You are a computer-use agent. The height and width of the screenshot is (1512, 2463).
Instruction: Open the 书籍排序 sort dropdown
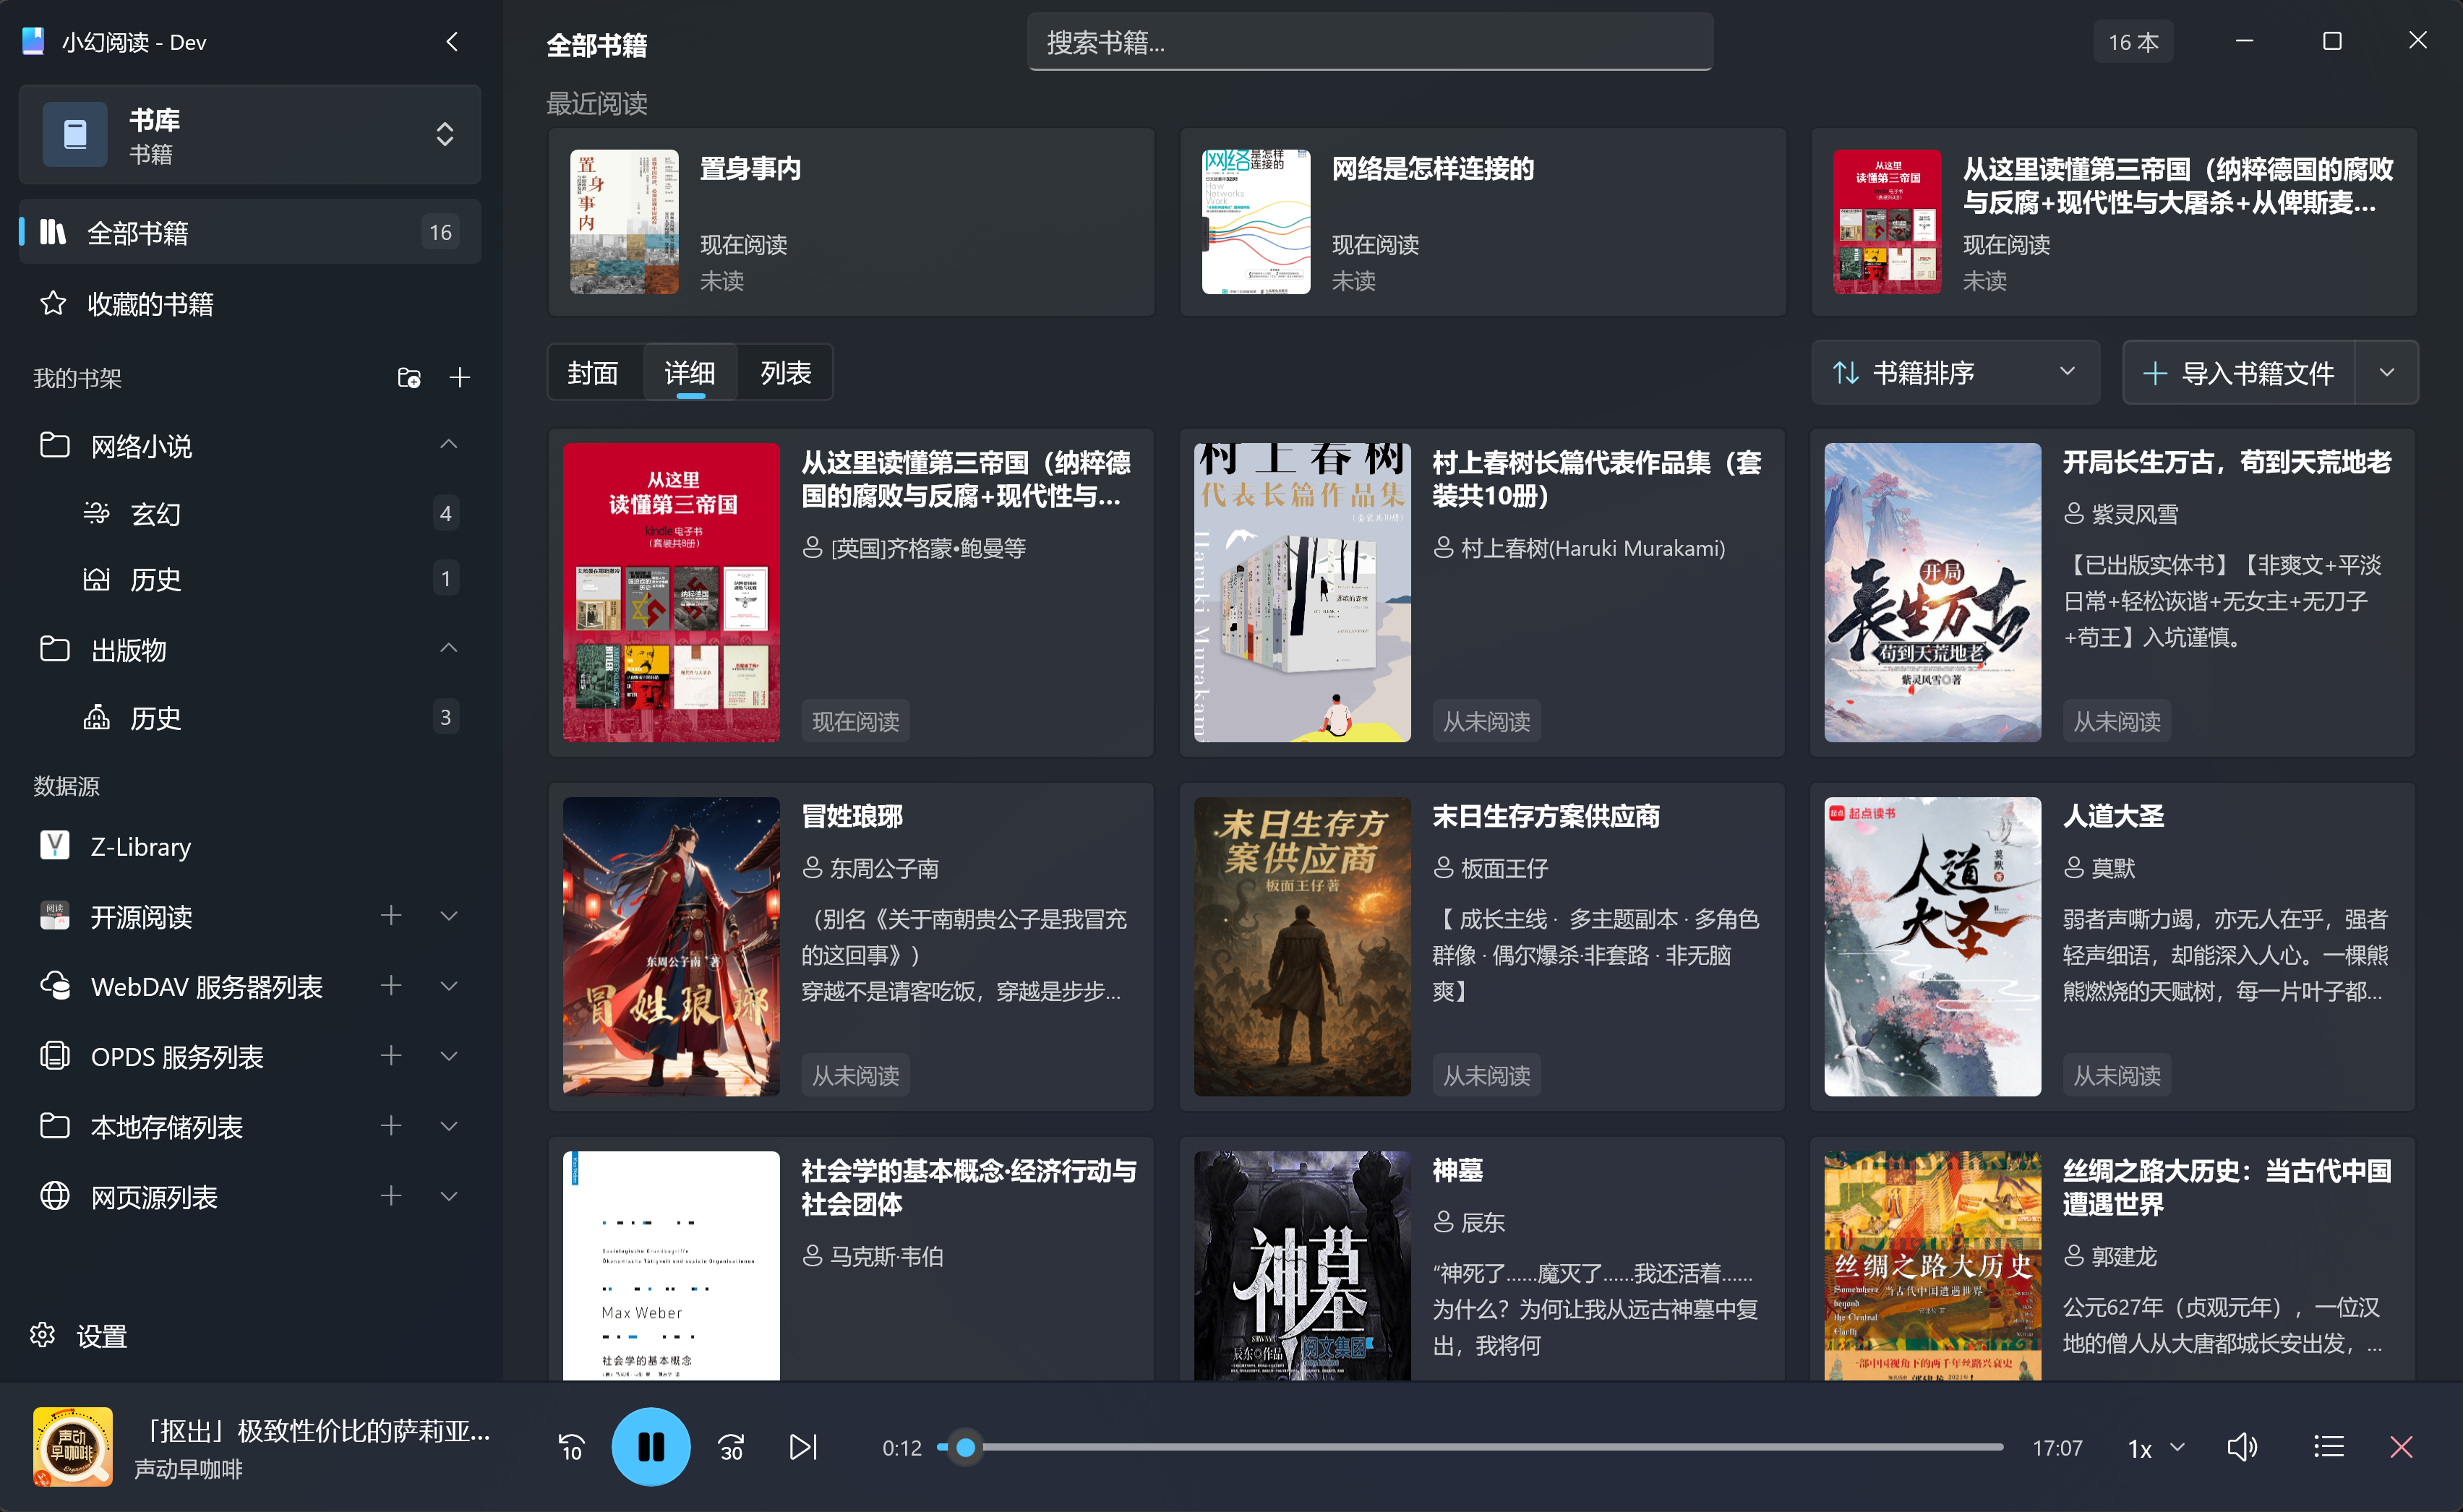1955,372
